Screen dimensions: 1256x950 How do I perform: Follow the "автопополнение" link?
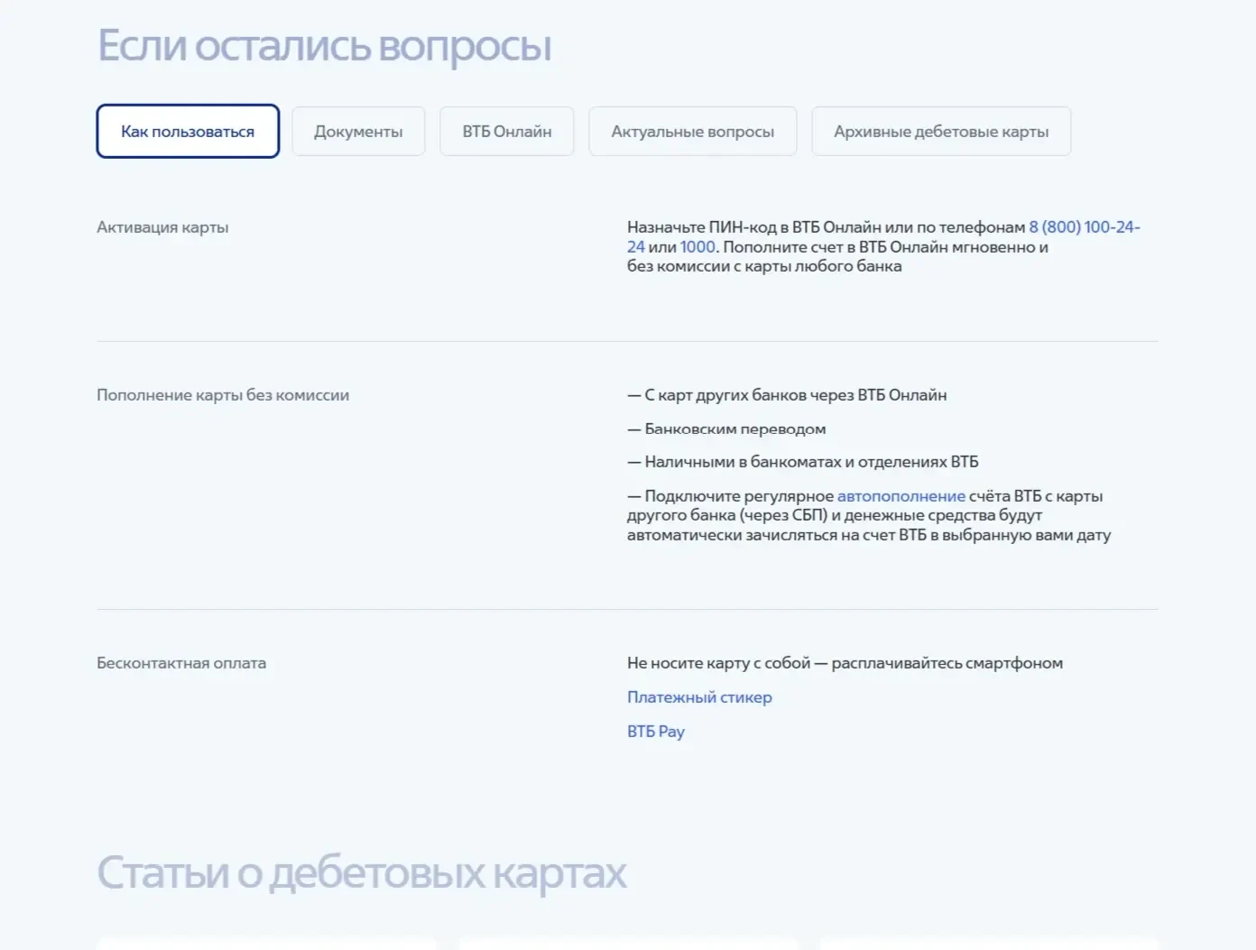(x=901, y=496)
